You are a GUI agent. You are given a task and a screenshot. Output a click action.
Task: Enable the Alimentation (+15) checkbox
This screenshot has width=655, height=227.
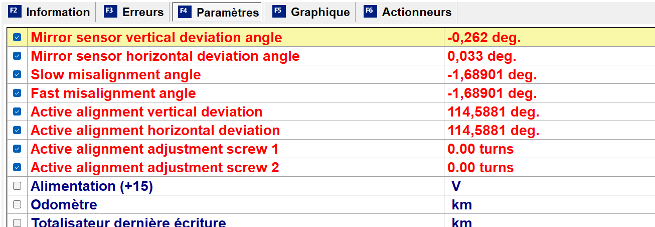[x=17, y=186]
